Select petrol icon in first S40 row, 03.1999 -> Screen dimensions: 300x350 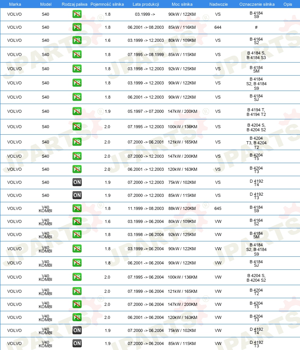pos(77,14)
